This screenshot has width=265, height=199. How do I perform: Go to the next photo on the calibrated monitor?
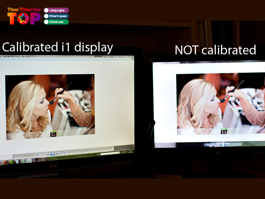pyautogui.click(x=57, y=154)
